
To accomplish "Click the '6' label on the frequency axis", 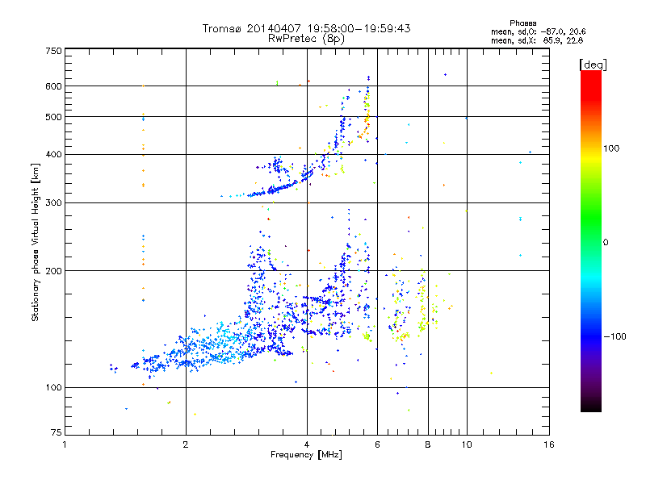I will 377,444.
